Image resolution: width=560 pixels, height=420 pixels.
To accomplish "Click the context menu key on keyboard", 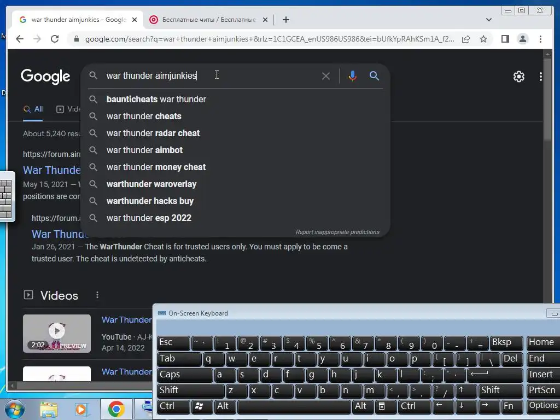I will (386, 406).
